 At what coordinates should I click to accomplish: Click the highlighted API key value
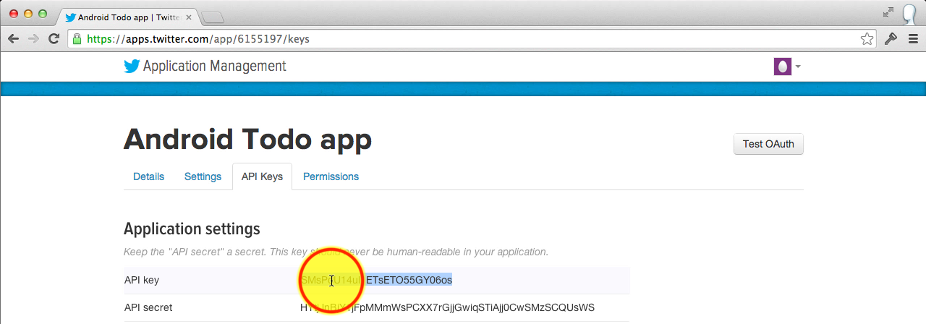tap(376, 280)
